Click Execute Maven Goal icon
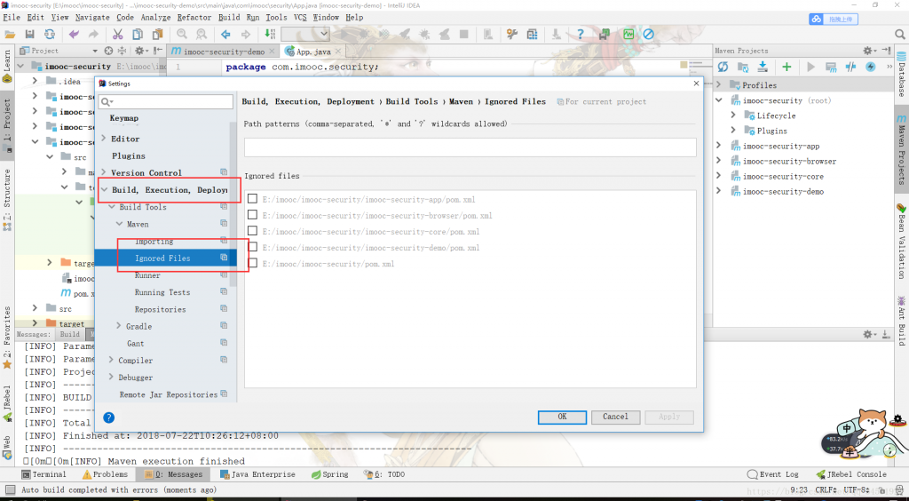 pos(831,67)
